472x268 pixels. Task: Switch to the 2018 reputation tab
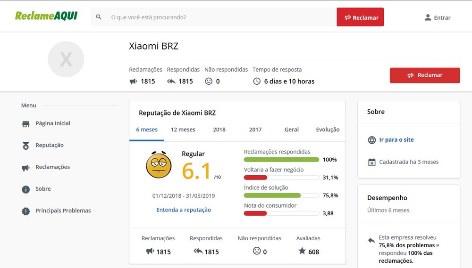click(219, 130)
